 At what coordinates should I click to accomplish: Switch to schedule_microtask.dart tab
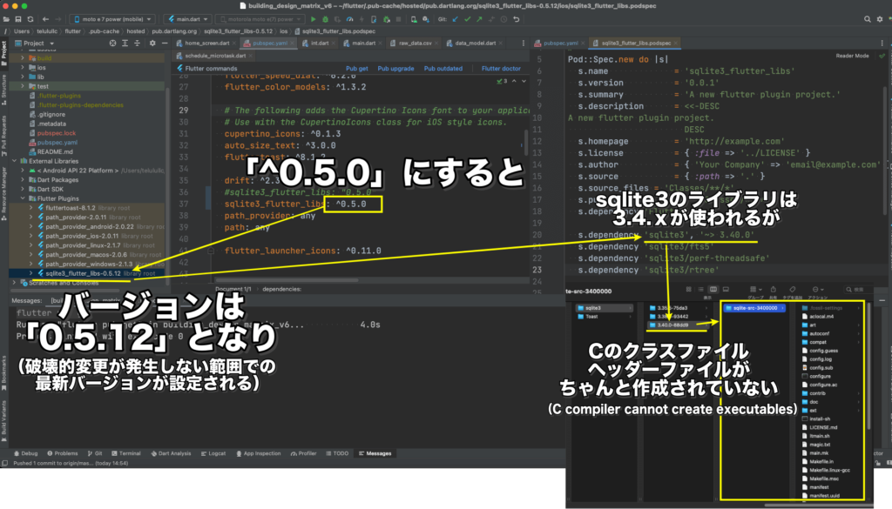(x=215, y=56)
